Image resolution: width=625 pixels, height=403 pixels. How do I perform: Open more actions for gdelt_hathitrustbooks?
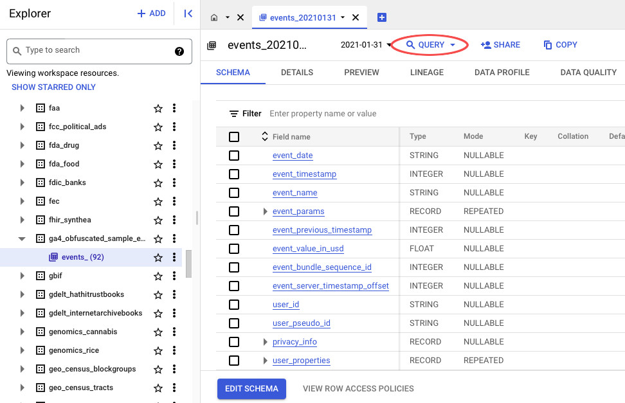pos(174,294)
